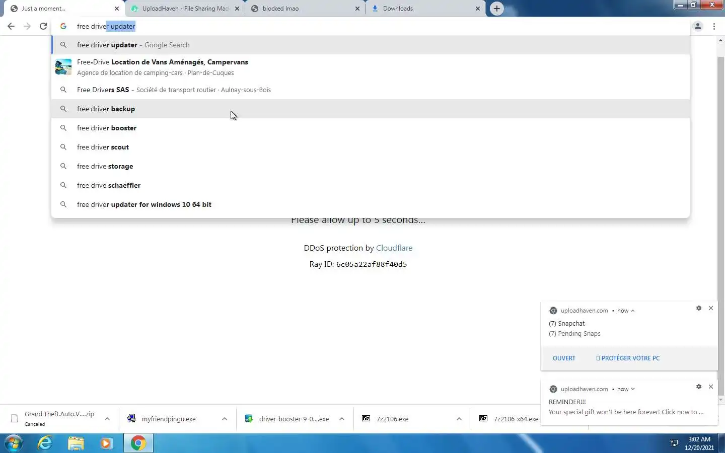Go back using the browser back arrow
The width and height of the screenshot is (725, 453).
pos(11,26)
